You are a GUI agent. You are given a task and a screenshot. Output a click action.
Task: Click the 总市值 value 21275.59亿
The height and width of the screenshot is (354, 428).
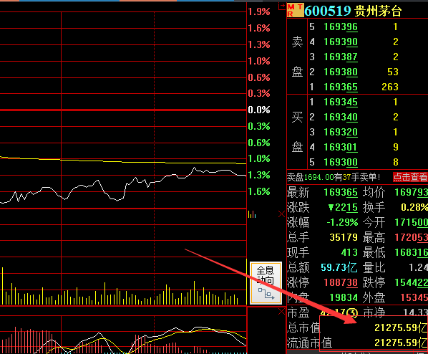pyautogui.click(x=401, y=327)
